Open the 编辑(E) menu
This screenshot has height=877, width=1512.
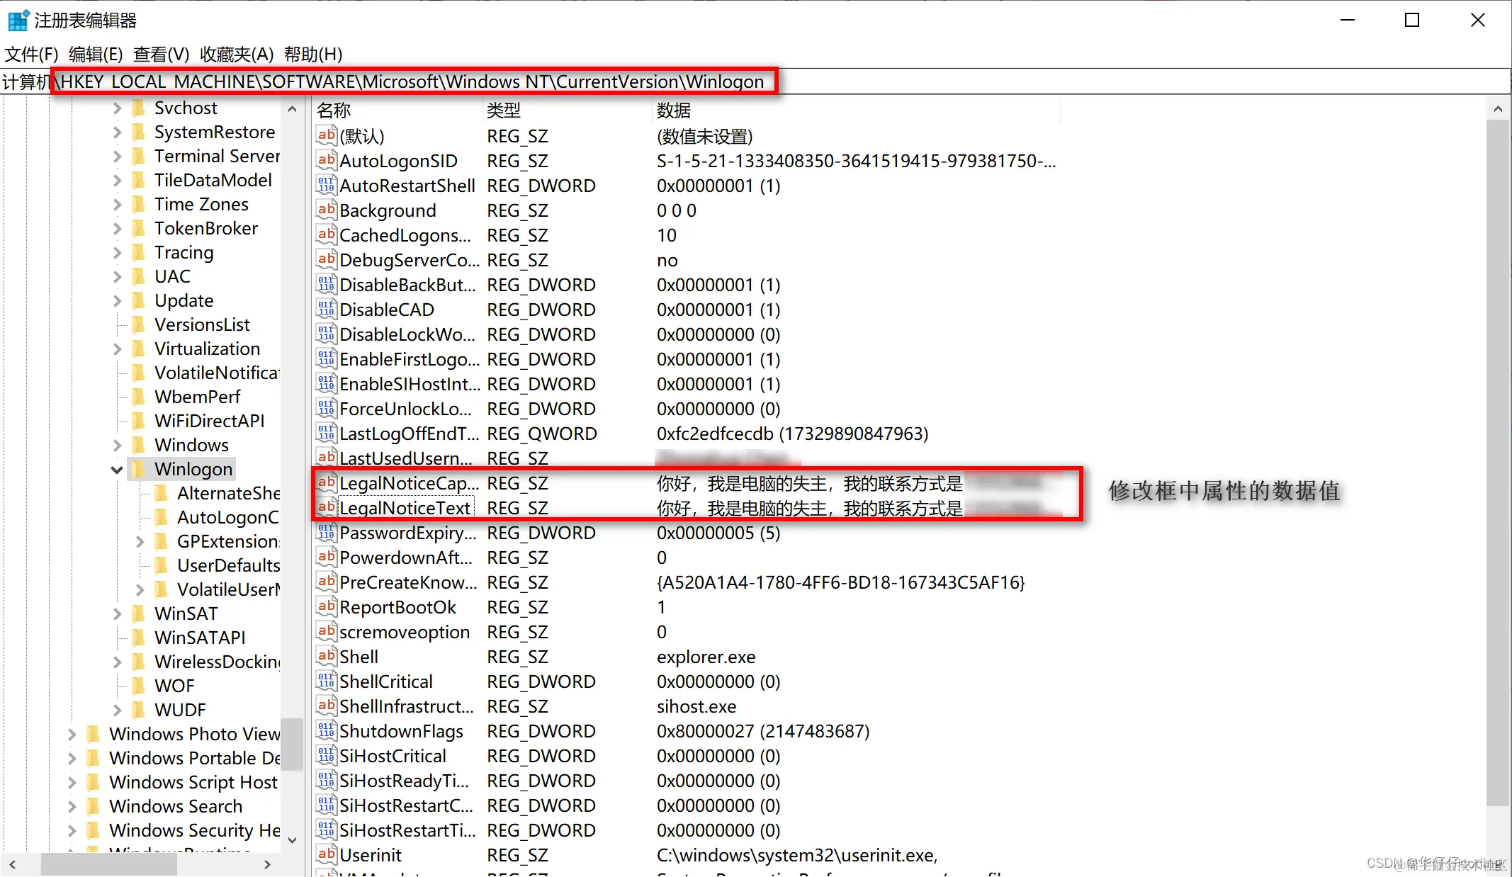click(x=96, y=54)
